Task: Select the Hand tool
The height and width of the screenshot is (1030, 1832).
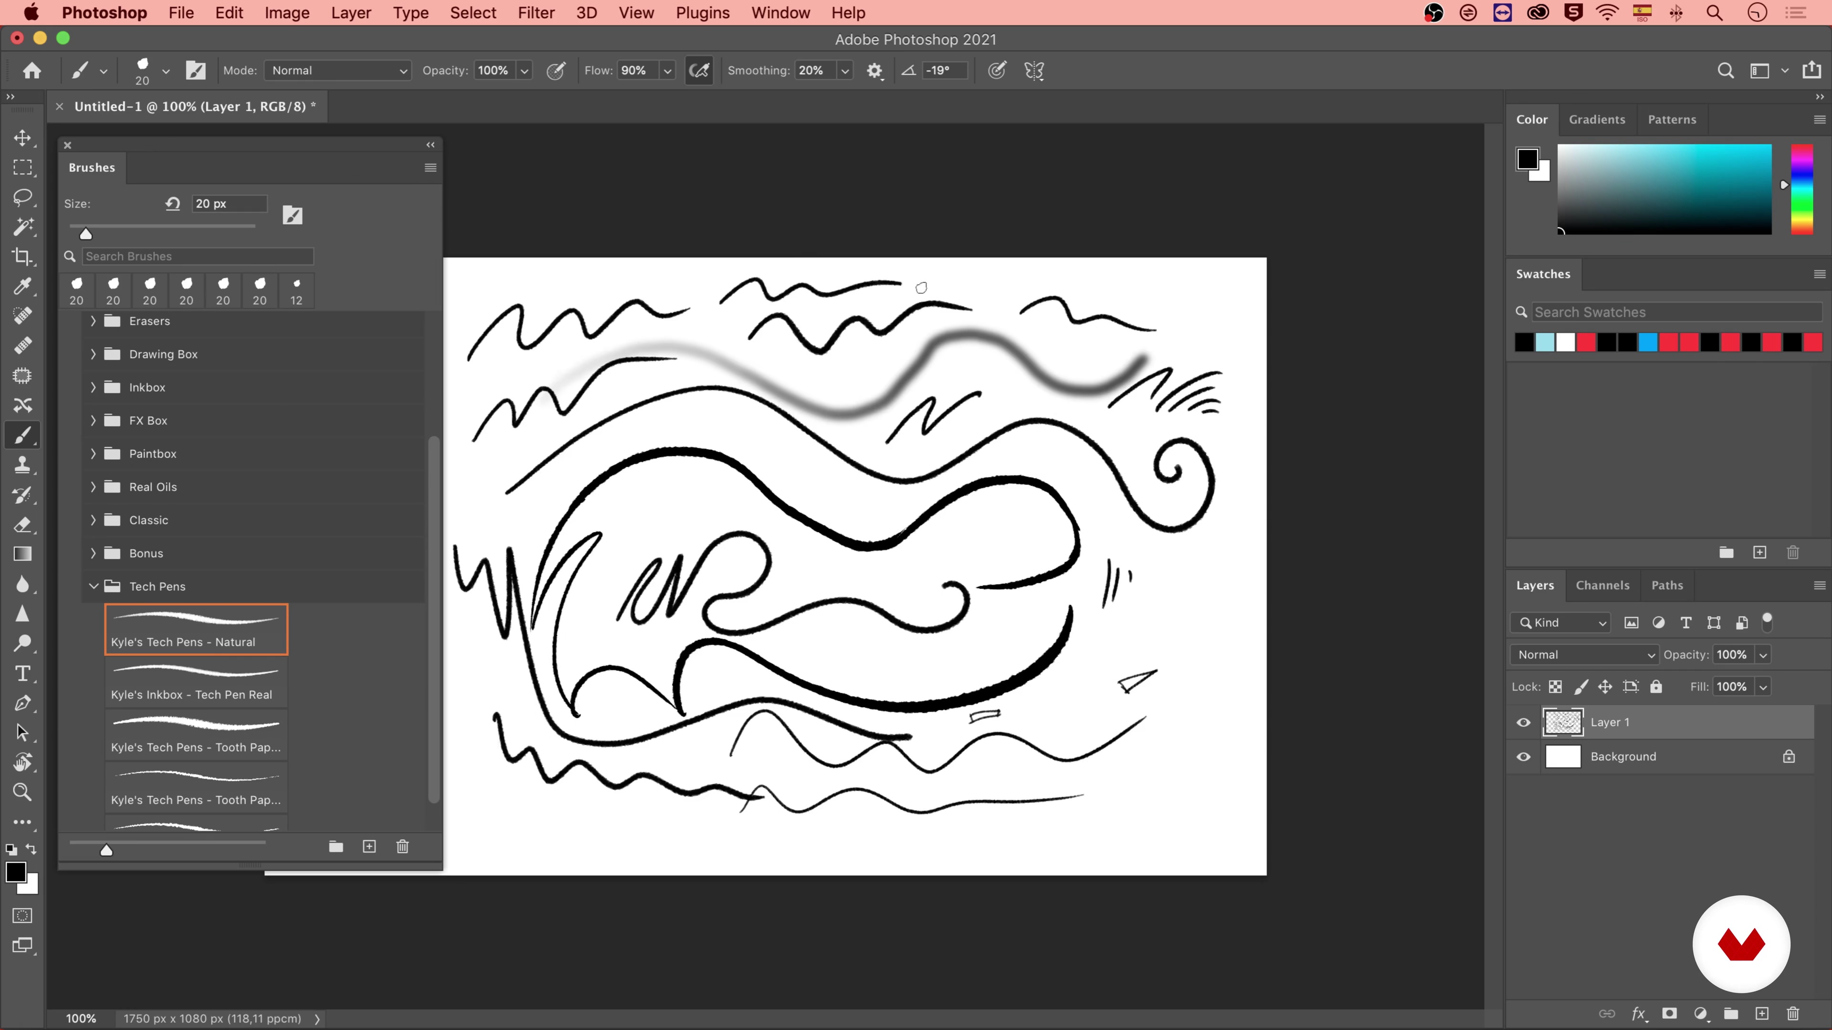Action: [23, 762]
